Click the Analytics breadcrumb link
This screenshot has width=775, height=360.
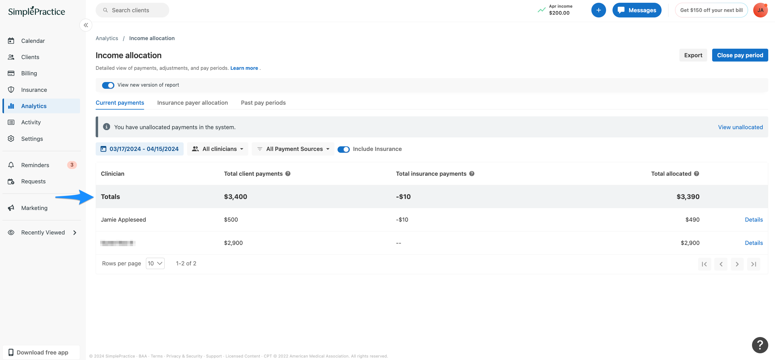tap(107, 38)
